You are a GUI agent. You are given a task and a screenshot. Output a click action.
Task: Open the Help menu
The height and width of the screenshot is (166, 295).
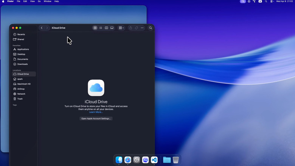[56, 1]
